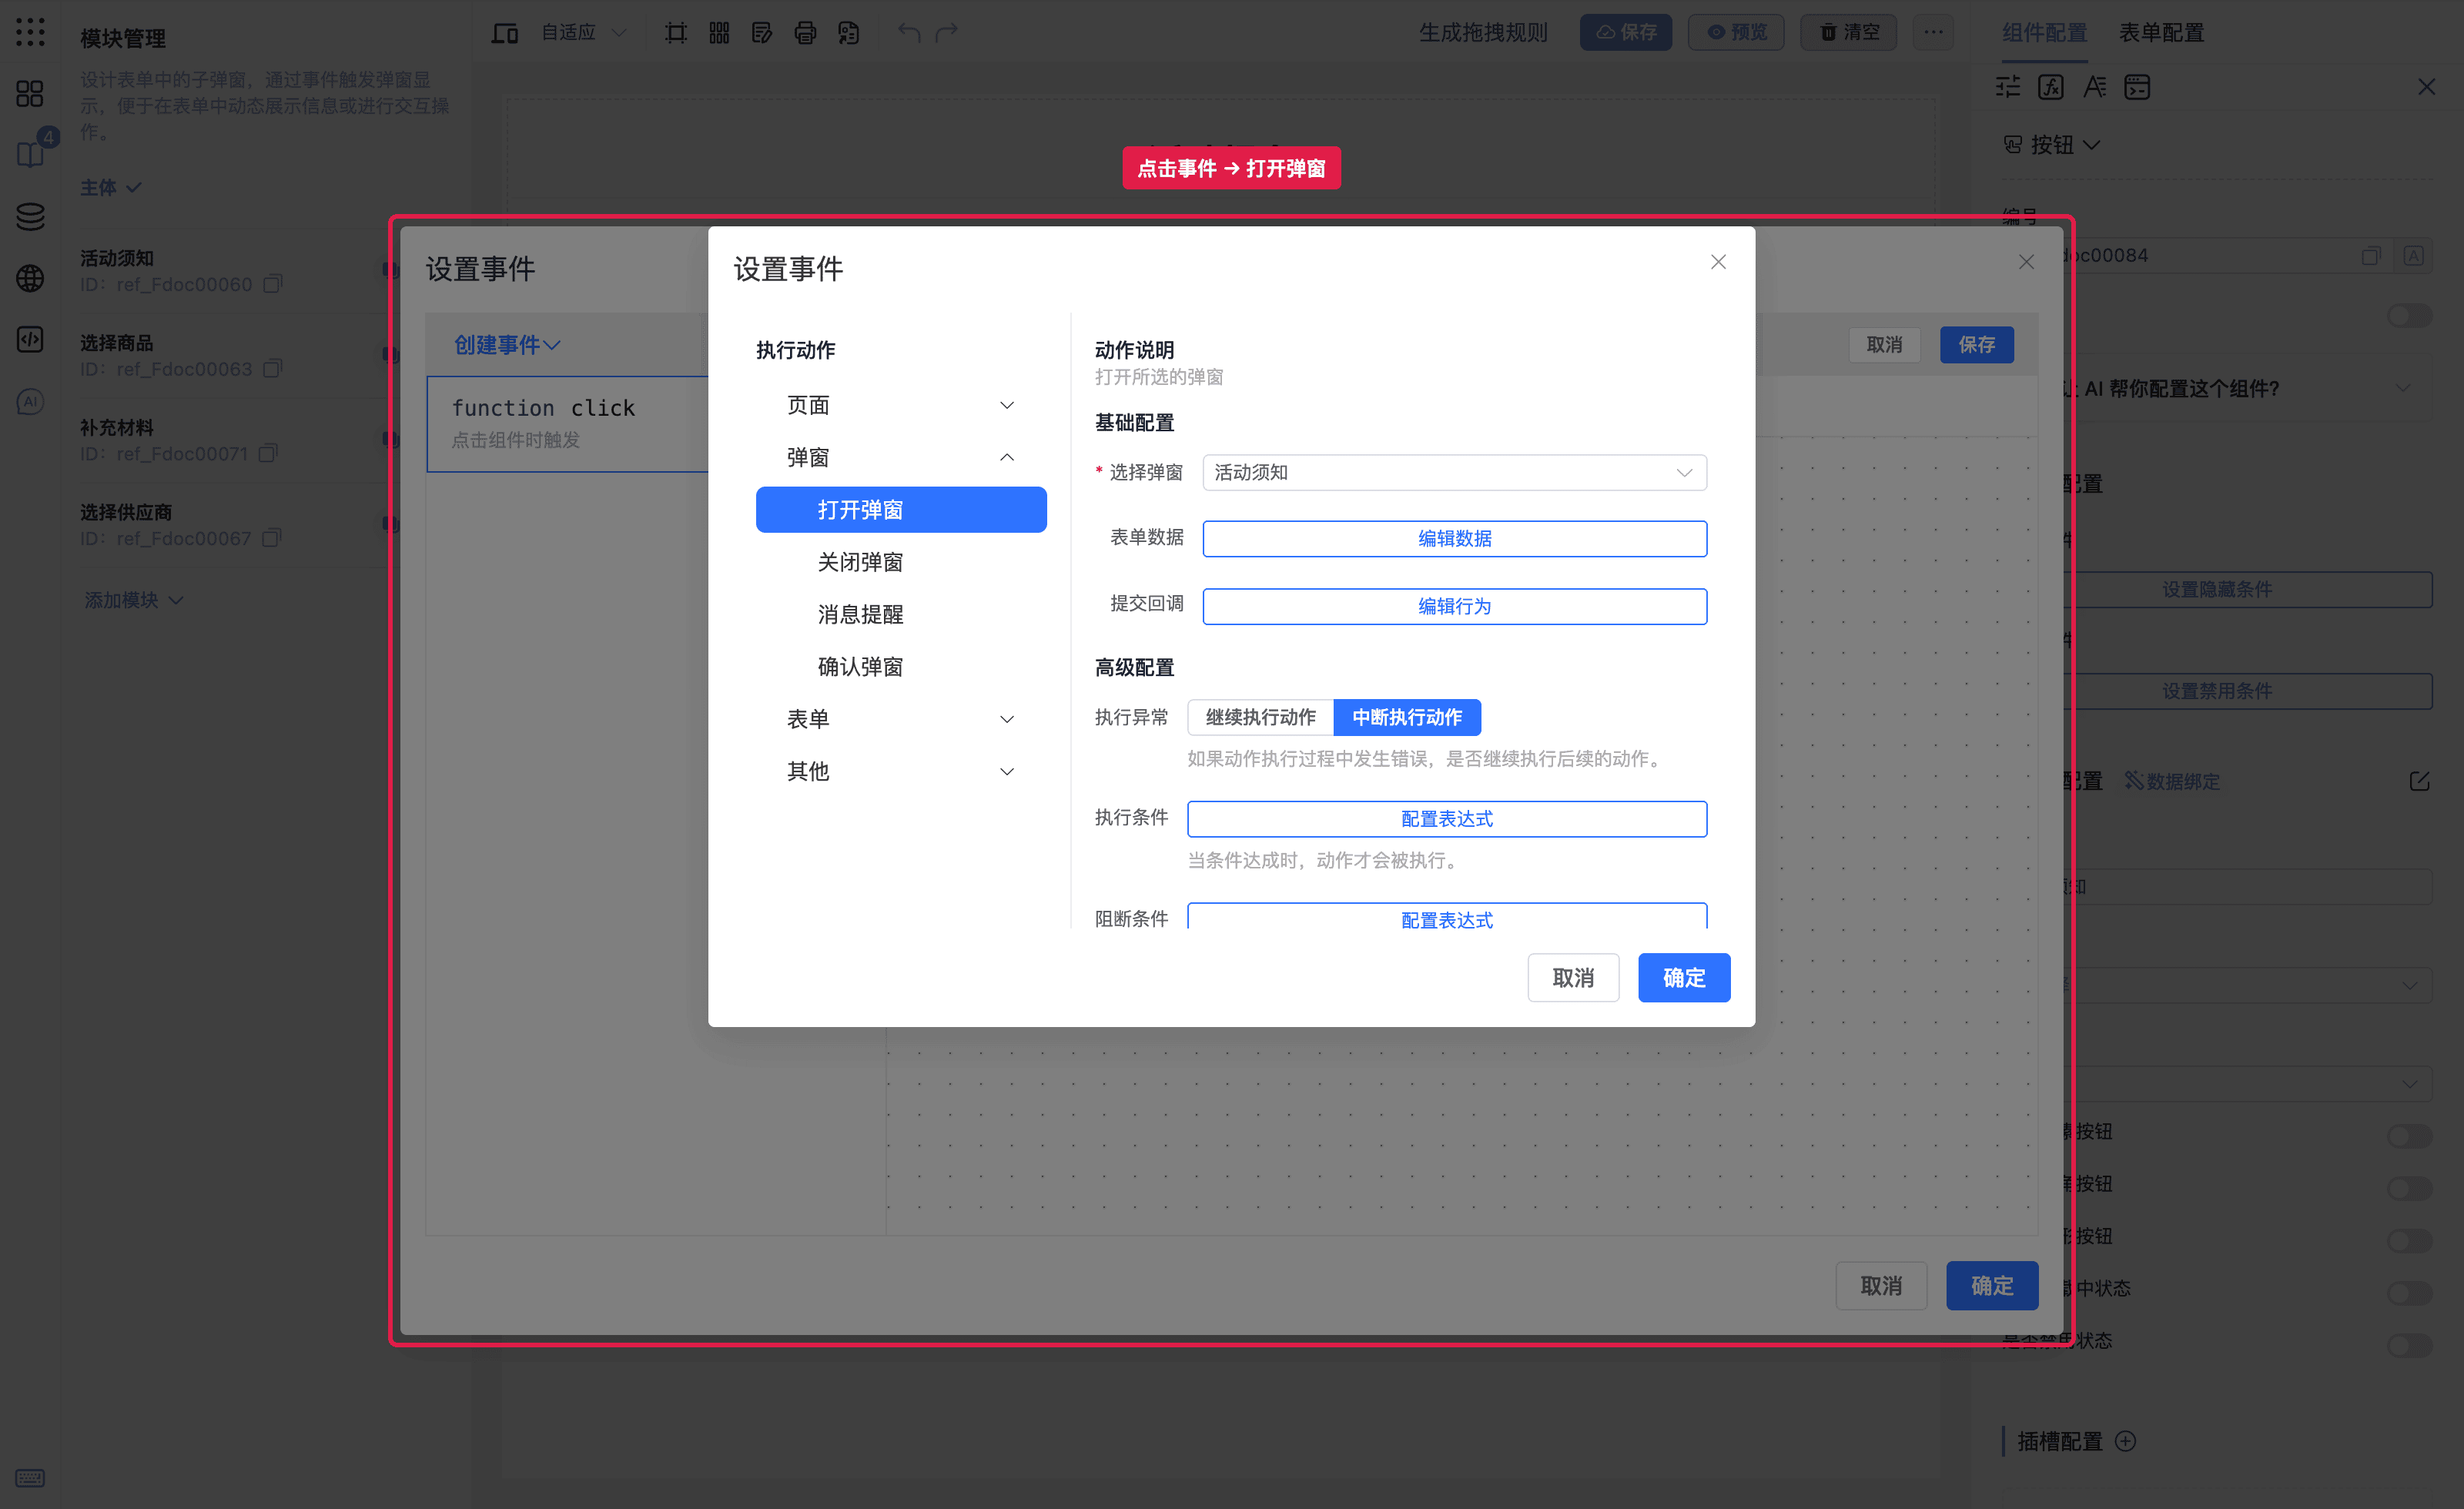Open the text style panel icon
This screenshot has width=2464, height=1509.
coord(2094,87)
